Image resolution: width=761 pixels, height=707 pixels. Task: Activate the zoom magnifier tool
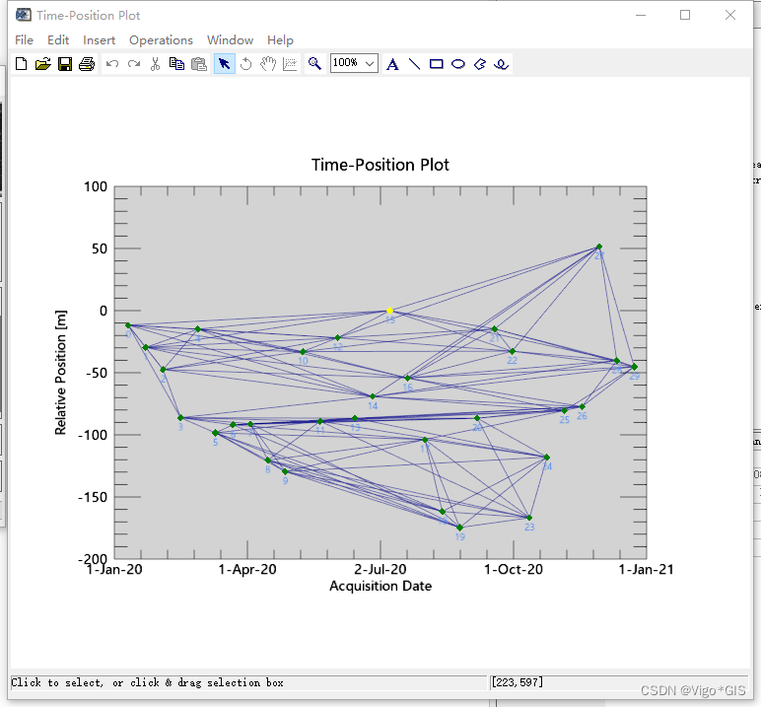click(314, 64)
